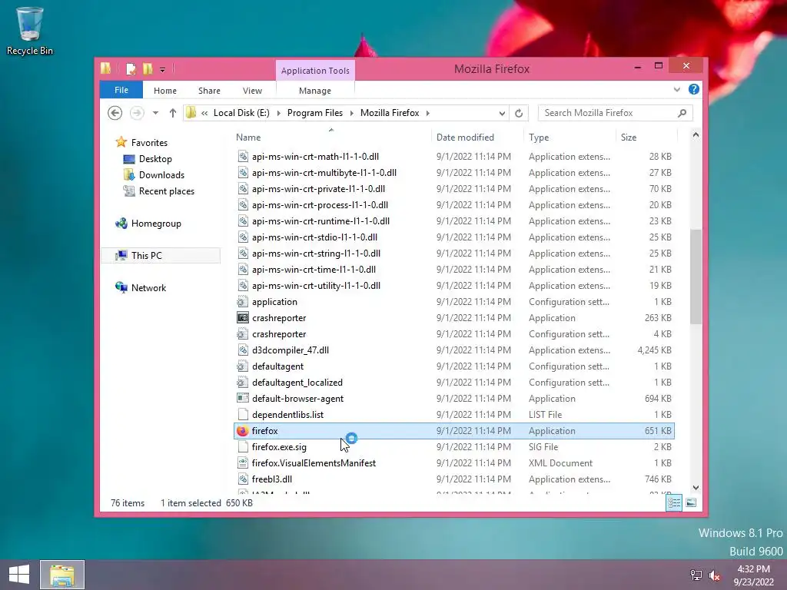This screenshot has height=590, width=787.
Task: Open Recent places in navigation pane
Action: pos(166,191)
